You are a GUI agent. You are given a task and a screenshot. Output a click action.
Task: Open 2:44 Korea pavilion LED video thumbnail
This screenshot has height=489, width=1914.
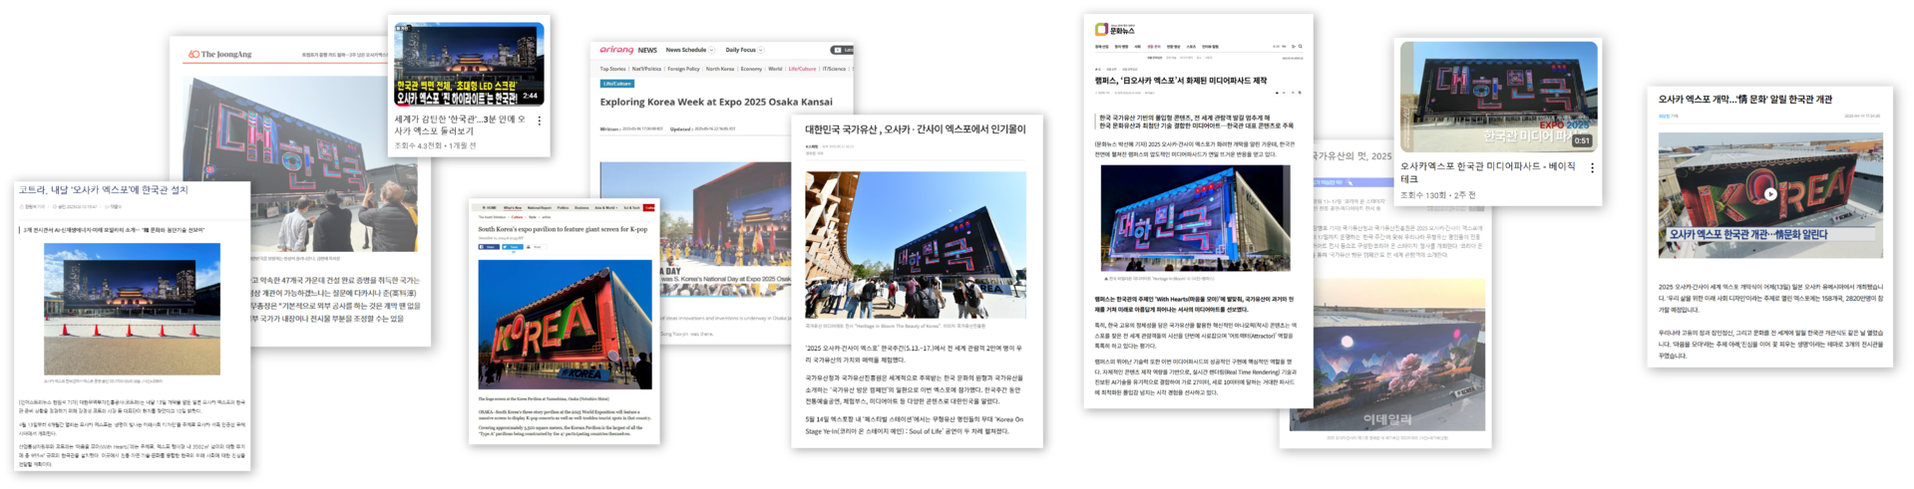469,64
